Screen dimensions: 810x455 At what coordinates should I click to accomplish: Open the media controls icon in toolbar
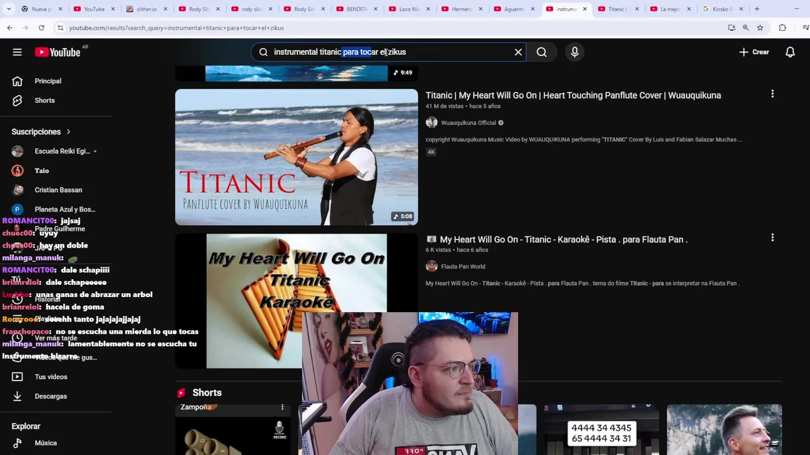click(805, 28)
